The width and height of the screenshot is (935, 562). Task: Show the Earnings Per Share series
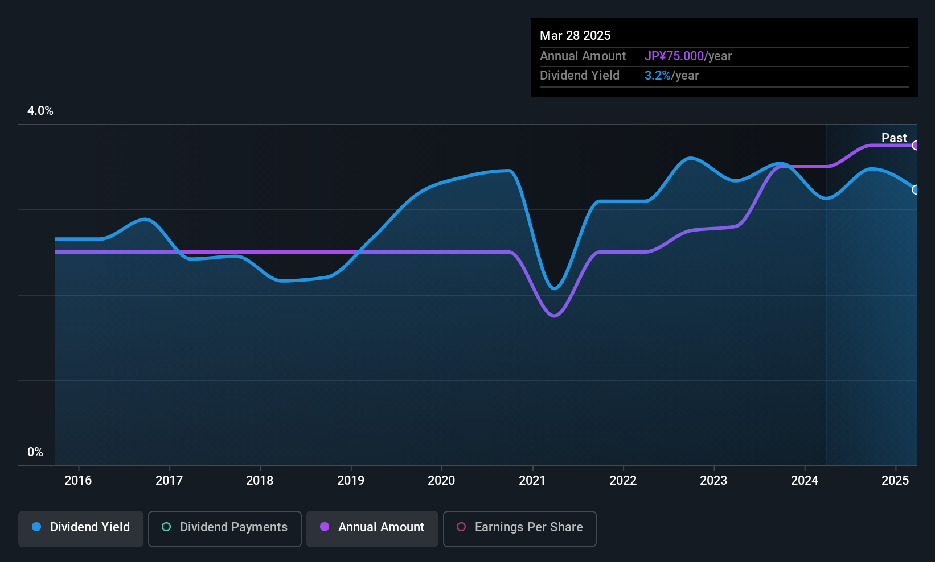click(519, 528)
